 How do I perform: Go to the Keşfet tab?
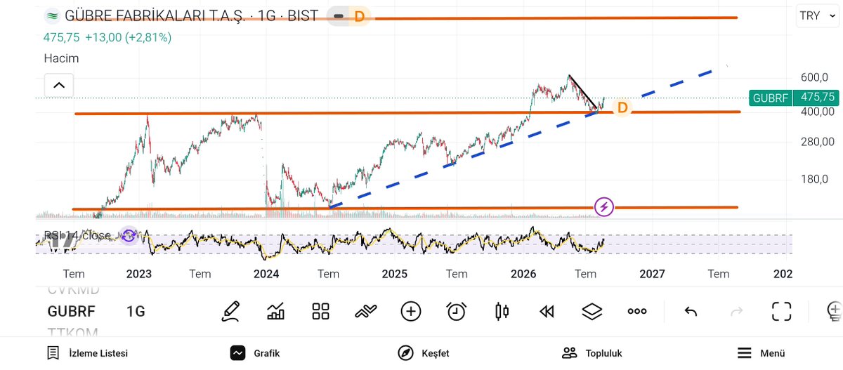coord(423,353)
